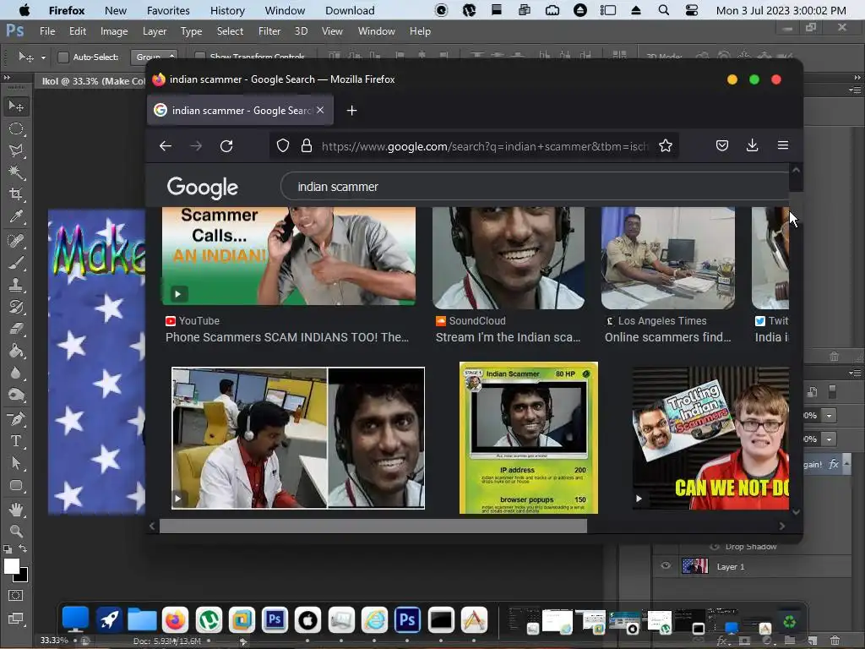Save page to Pocket
This screenshot has height=649, width=865.
tap(722, 145)
